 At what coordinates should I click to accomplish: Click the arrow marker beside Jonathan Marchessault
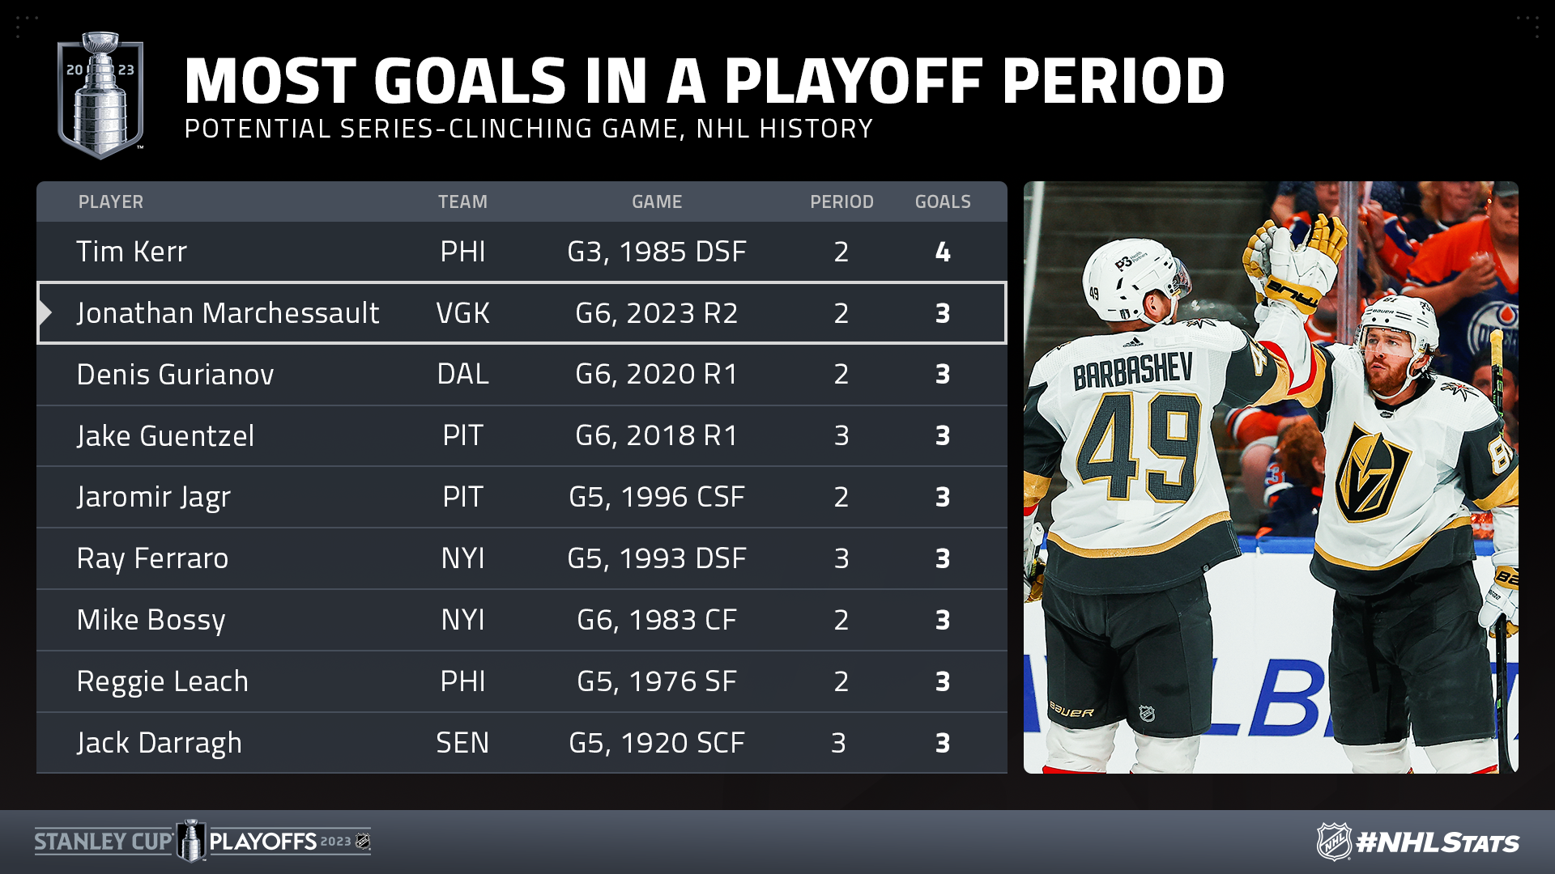(x=46, y=313)
